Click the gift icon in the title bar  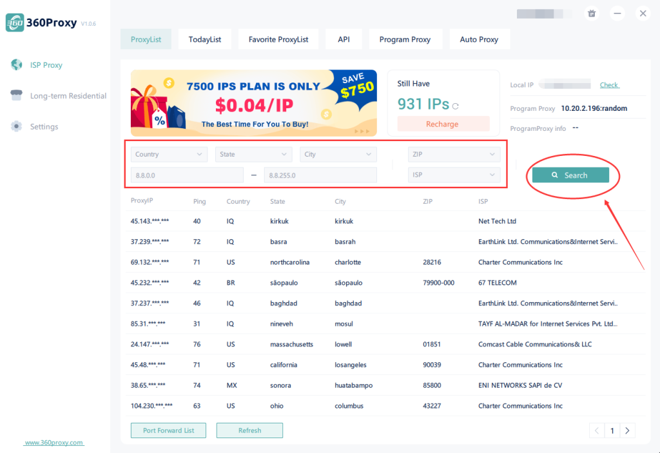[x=592, y=14]
